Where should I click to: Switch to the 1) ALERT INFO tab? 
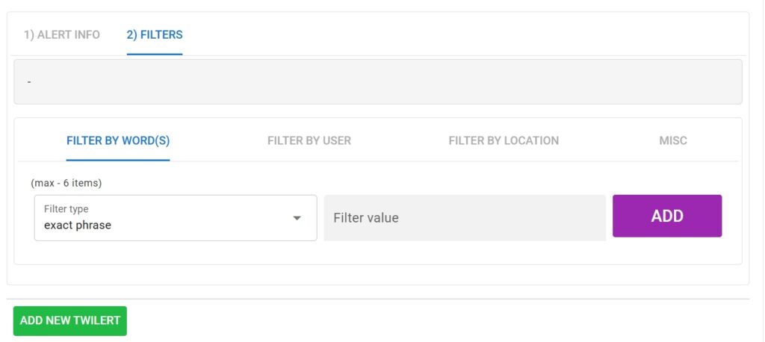61,35
